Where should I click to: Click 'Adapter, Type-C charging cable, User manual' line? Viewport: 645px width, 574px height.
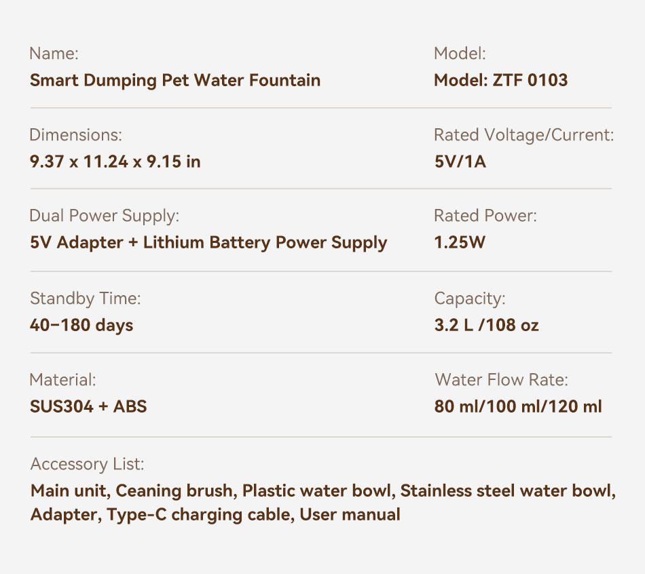(x=215, y=514)
